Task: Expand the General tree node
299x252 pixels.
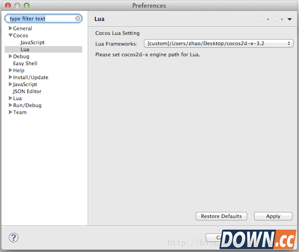Action: (10, 29)
